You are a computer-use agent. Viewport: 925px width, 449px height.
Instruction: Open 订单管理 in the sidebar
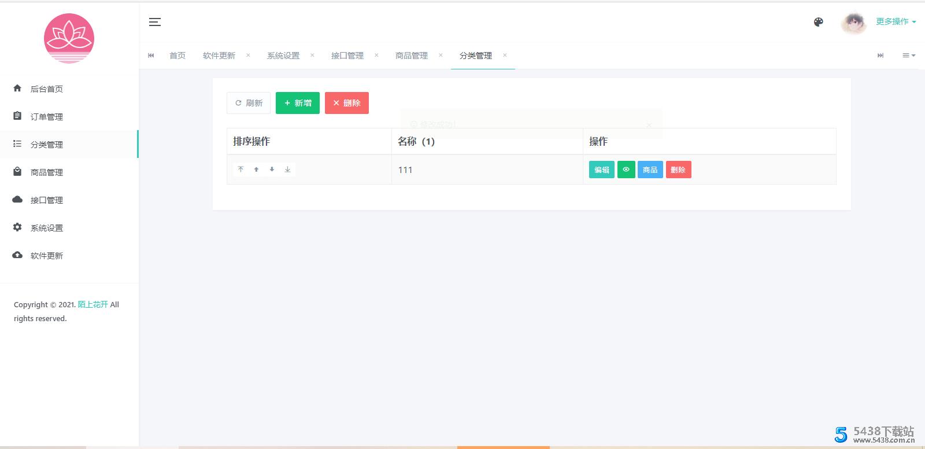46,117
